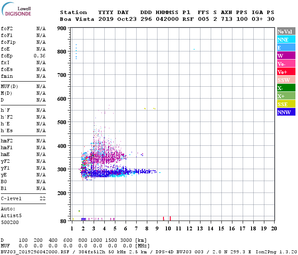
Task: Click the PPS value 100
Action: coord(242,19)
